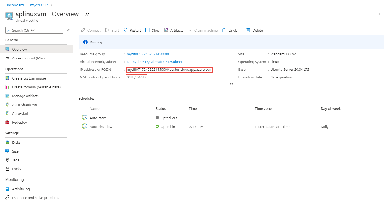Click the Redeploy toolbox icon

[7, 122]
